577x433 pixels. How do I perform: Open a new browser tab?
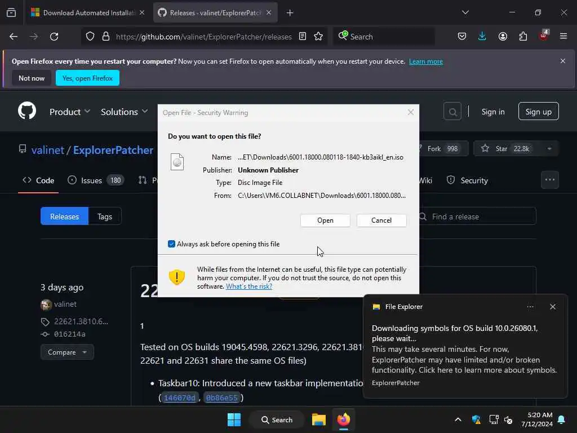click(290, 13)
